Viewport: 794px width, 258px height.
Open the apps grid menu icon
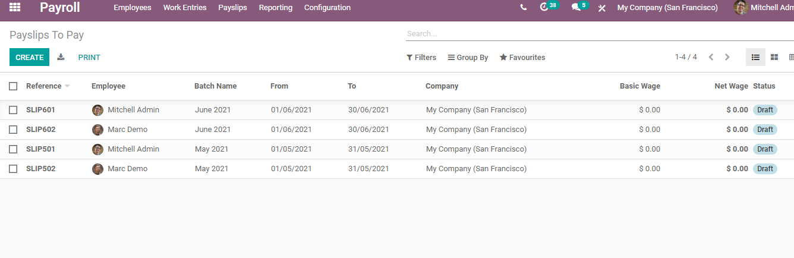click(x=15, y=8)
